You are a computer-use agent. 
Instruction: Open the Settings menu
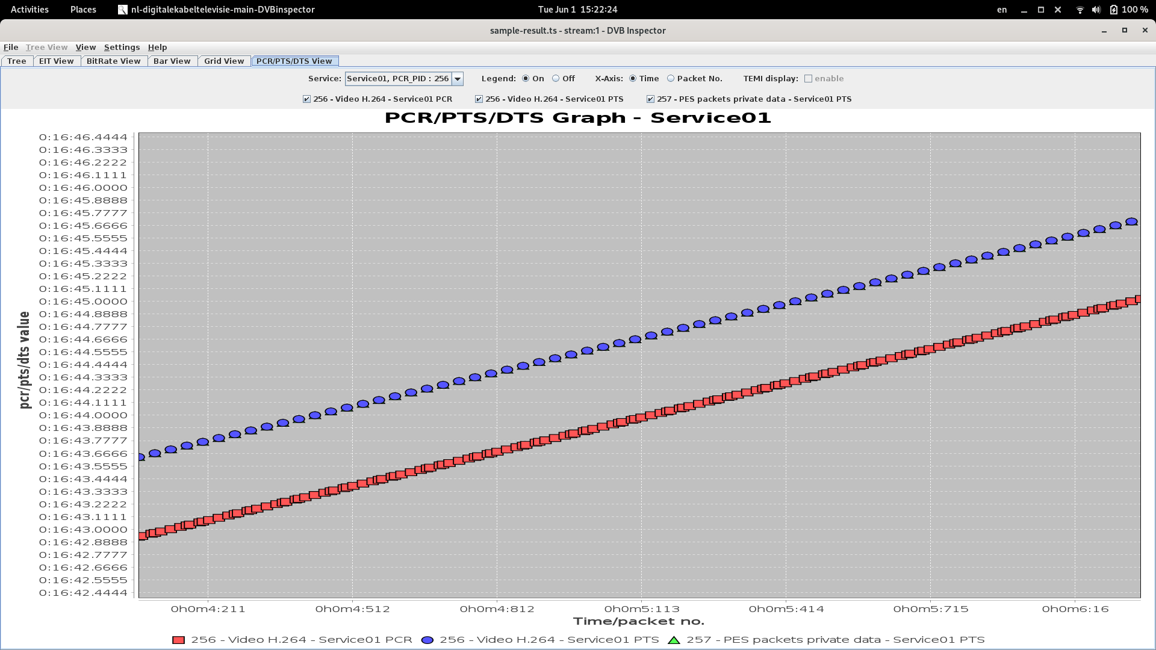[122, 47]
